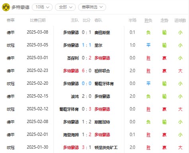This screenshot has width=189, height=153.
Task: Open the 海登海姆 team link
Action: click(x=71, y=135)
